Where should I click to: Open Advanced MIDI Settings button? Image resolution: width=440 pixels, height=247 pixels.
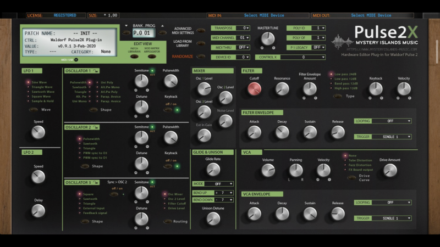pos(201,31)
